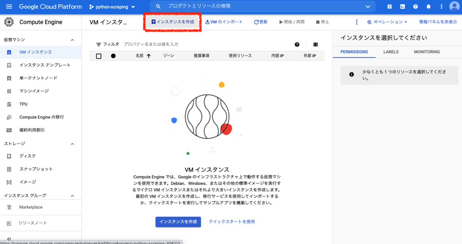The image size is (462, 244).
Task: Click the VM インスタンス sidebar icon
Action: [x=9, y=52]
